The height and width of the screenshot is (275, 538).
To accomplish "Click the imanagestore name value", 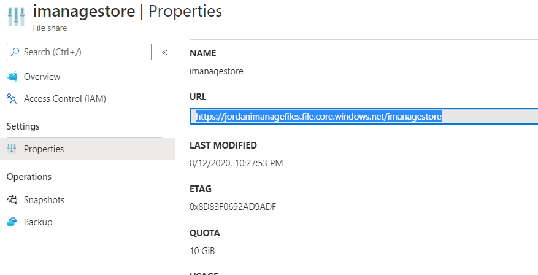I will coord(217,71).
